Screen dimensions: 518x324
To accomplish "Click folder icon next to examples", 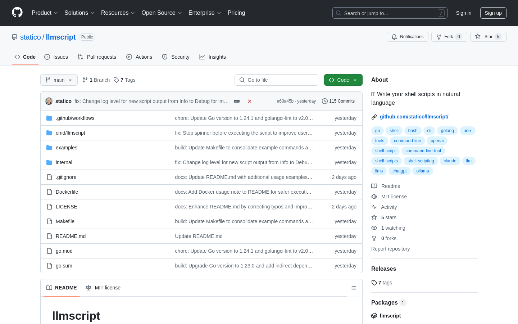I will pyautogui.click(x=49, y=148).
